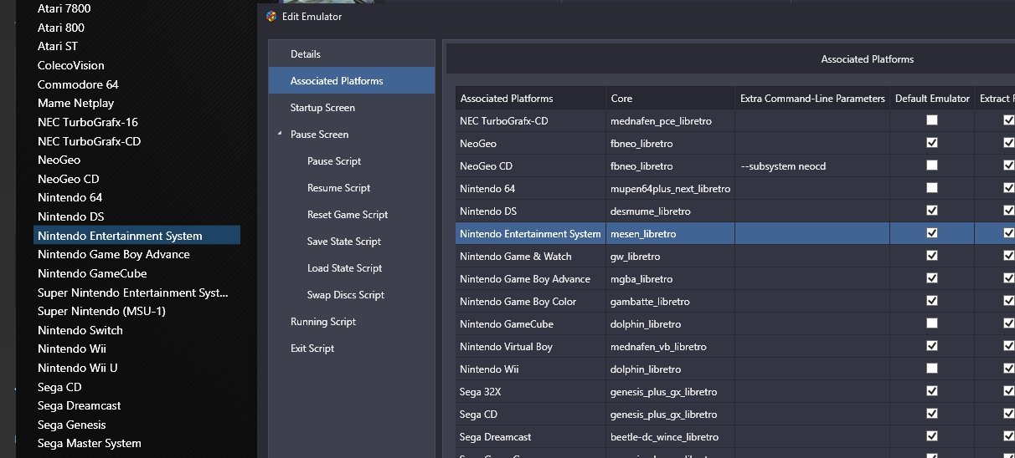Toggle Default Emulator for Sega CD table row
Screen dimensions: 1015x458
[x=932, y=414]
